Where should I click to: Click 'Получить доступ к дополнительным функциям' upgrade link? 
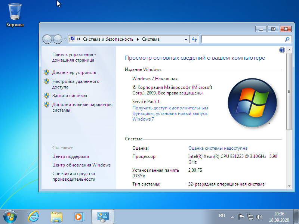[170, 113]
